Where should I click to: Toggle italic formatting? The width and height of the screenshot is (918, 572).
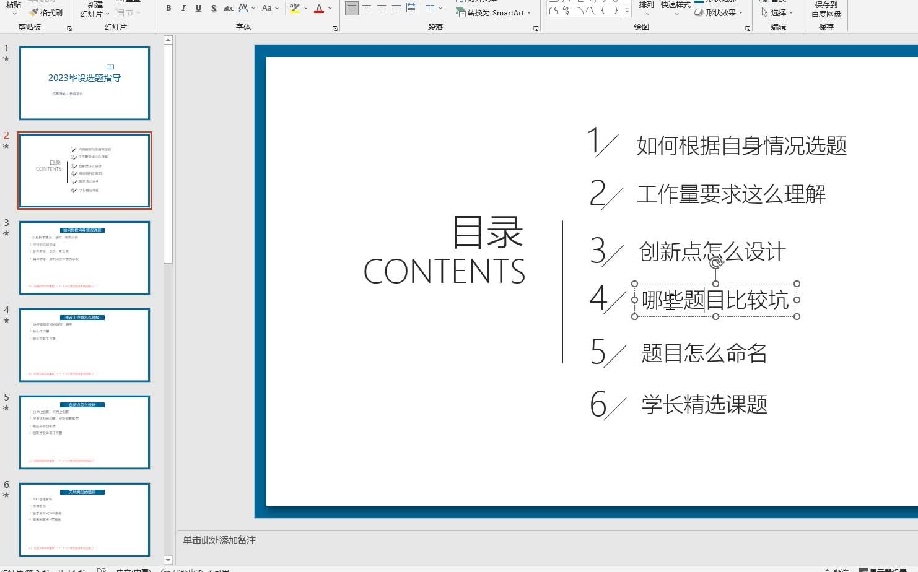coord(183,8)
